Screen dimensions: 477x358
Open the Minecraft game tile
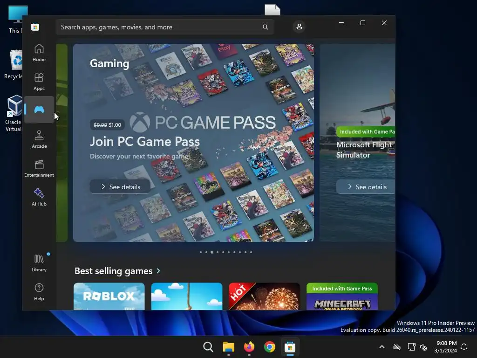[x=342, y=296]
